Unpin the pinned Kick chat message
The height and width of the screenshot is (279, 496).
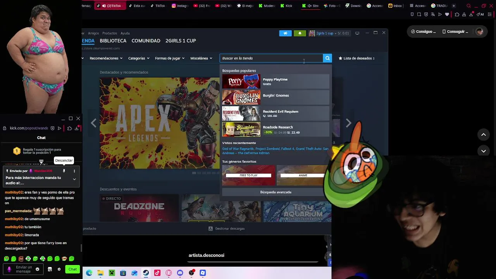point(64,171)
